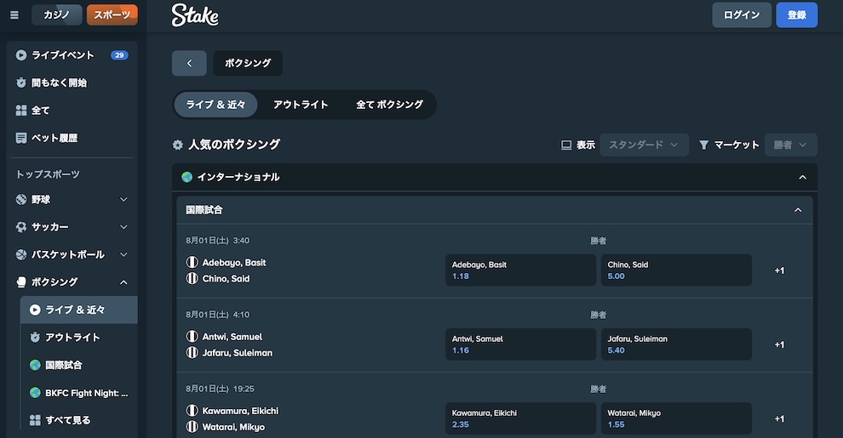Bet on Adebayo, Basit at 1.18

click(520, 270)
